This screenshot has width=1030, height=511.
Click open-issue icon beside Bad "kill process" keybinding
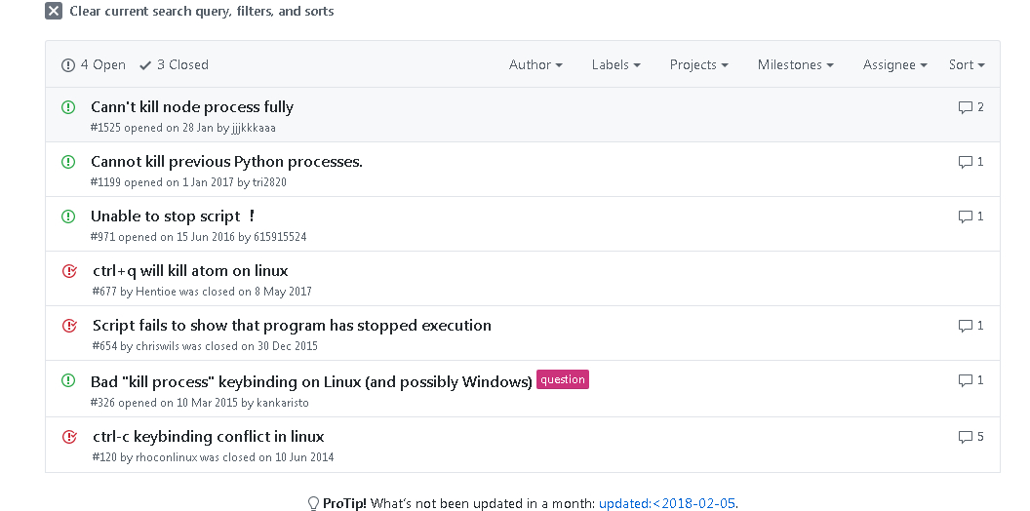(68, 380)
